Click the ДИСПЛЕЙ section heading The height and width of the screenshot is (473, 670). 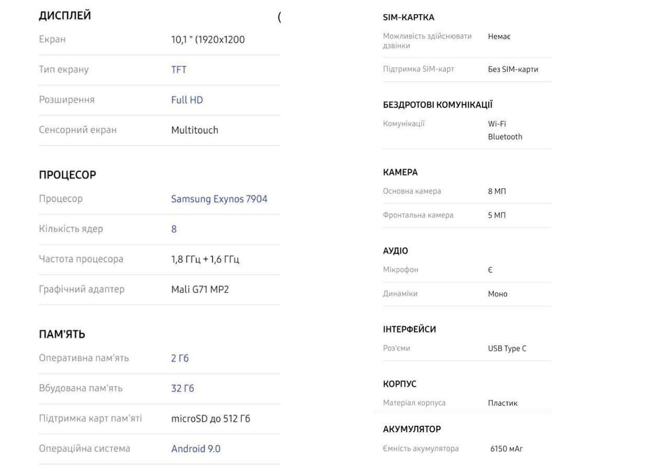tap(65, 16)
